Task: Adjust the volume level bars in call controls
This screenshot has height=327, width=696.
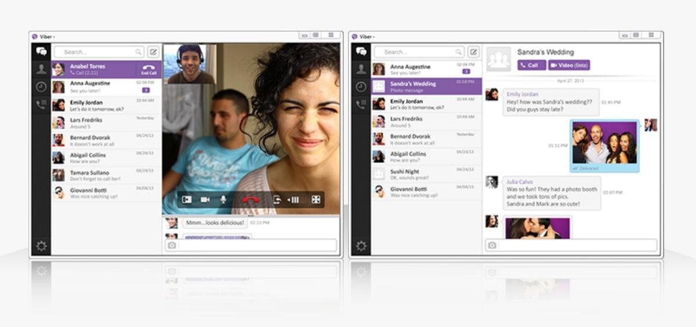Action: 294,199
